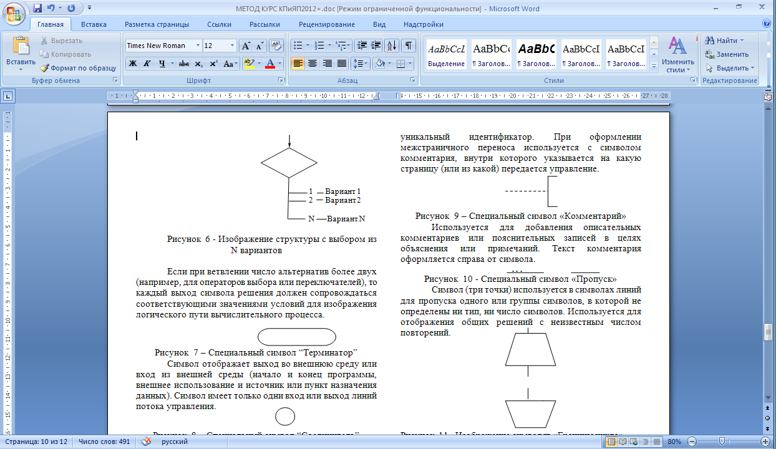
Task: Apply bullet list formatting
Action: 298,46
